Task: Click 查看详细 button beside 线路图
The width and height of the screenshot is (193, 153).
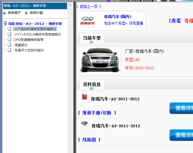Action: pyautogui.click(x=181, y=135)
